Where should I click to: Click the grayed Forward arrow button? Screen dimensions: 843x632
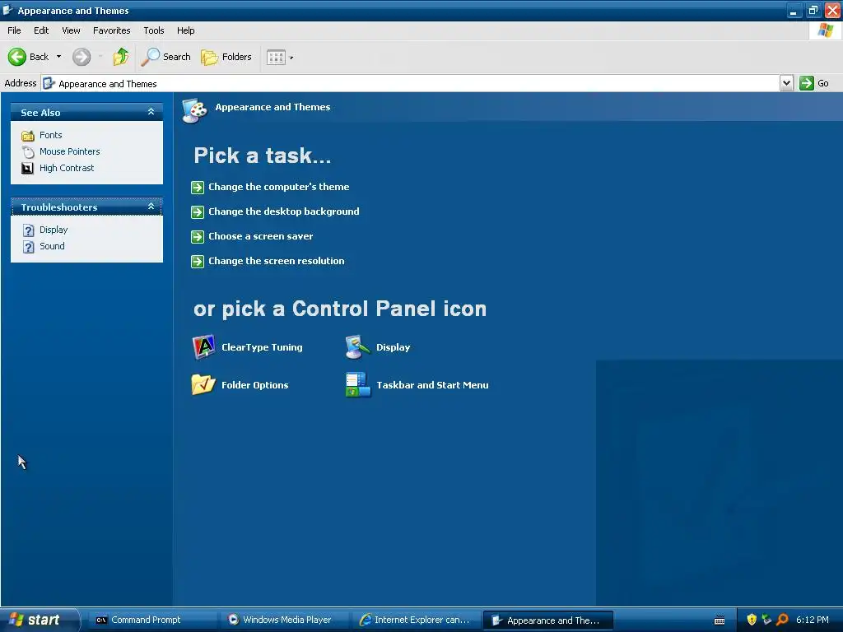pyautogui.click(x=82, y=57)
